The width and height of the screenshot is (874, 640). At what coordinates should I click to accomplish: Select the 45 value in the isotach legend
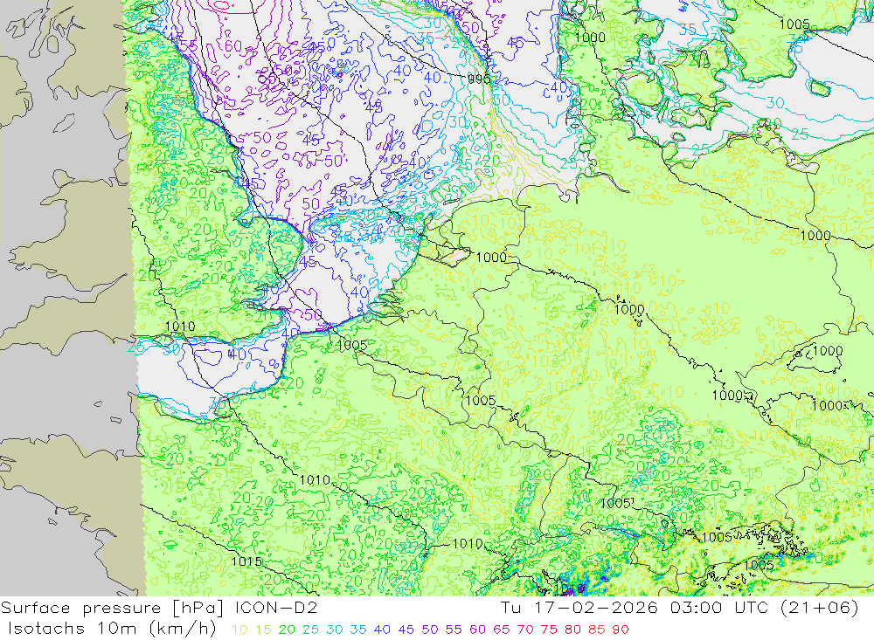coord(406,630)
